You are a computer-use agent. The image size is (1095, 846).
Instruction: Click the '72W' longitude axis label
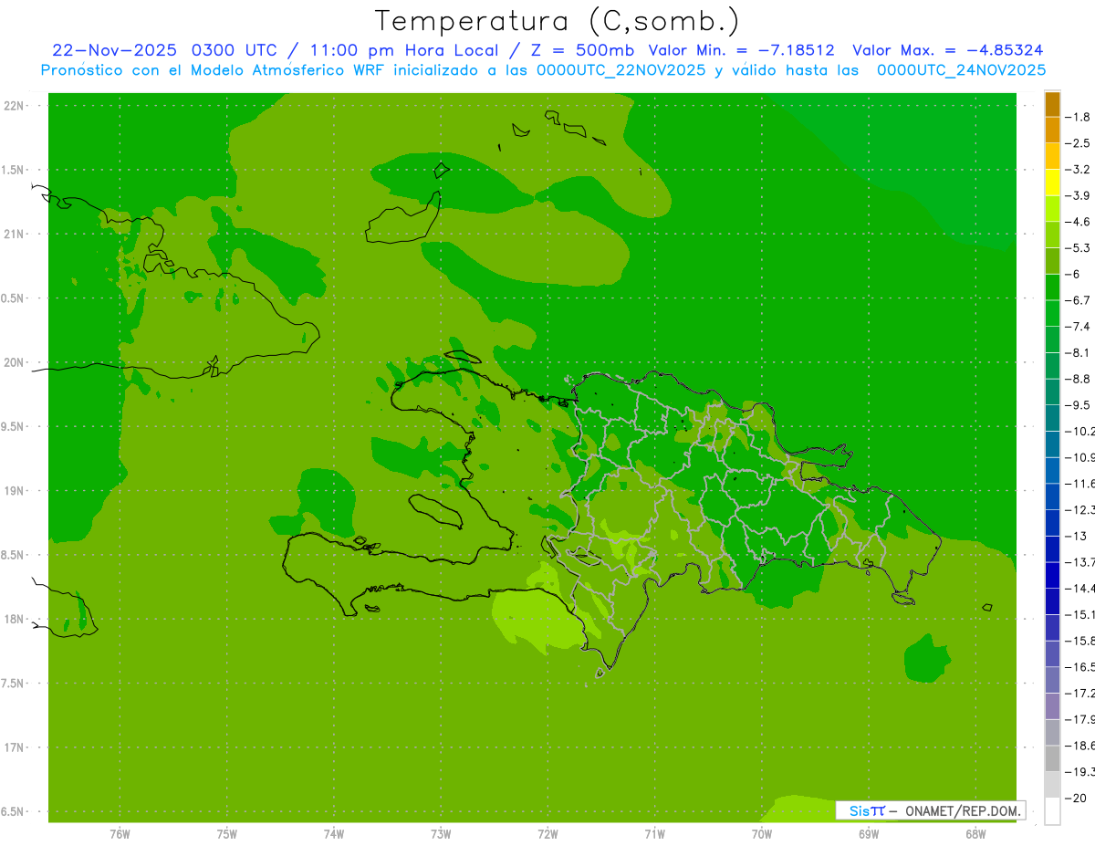coord(548,834)
